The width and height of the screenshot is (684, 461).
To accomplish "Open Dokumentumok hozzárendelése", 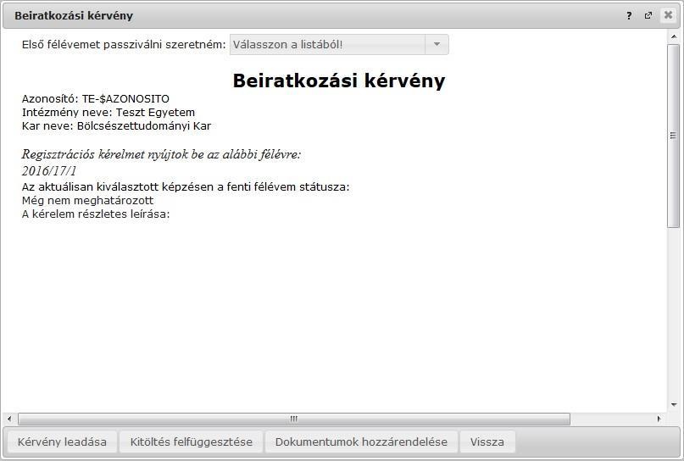I will click(x=361, y=442).
